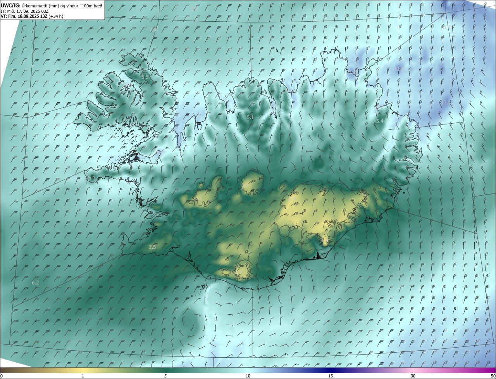
Task: Click the '50' tick label on the color scale
Action: 493,376
